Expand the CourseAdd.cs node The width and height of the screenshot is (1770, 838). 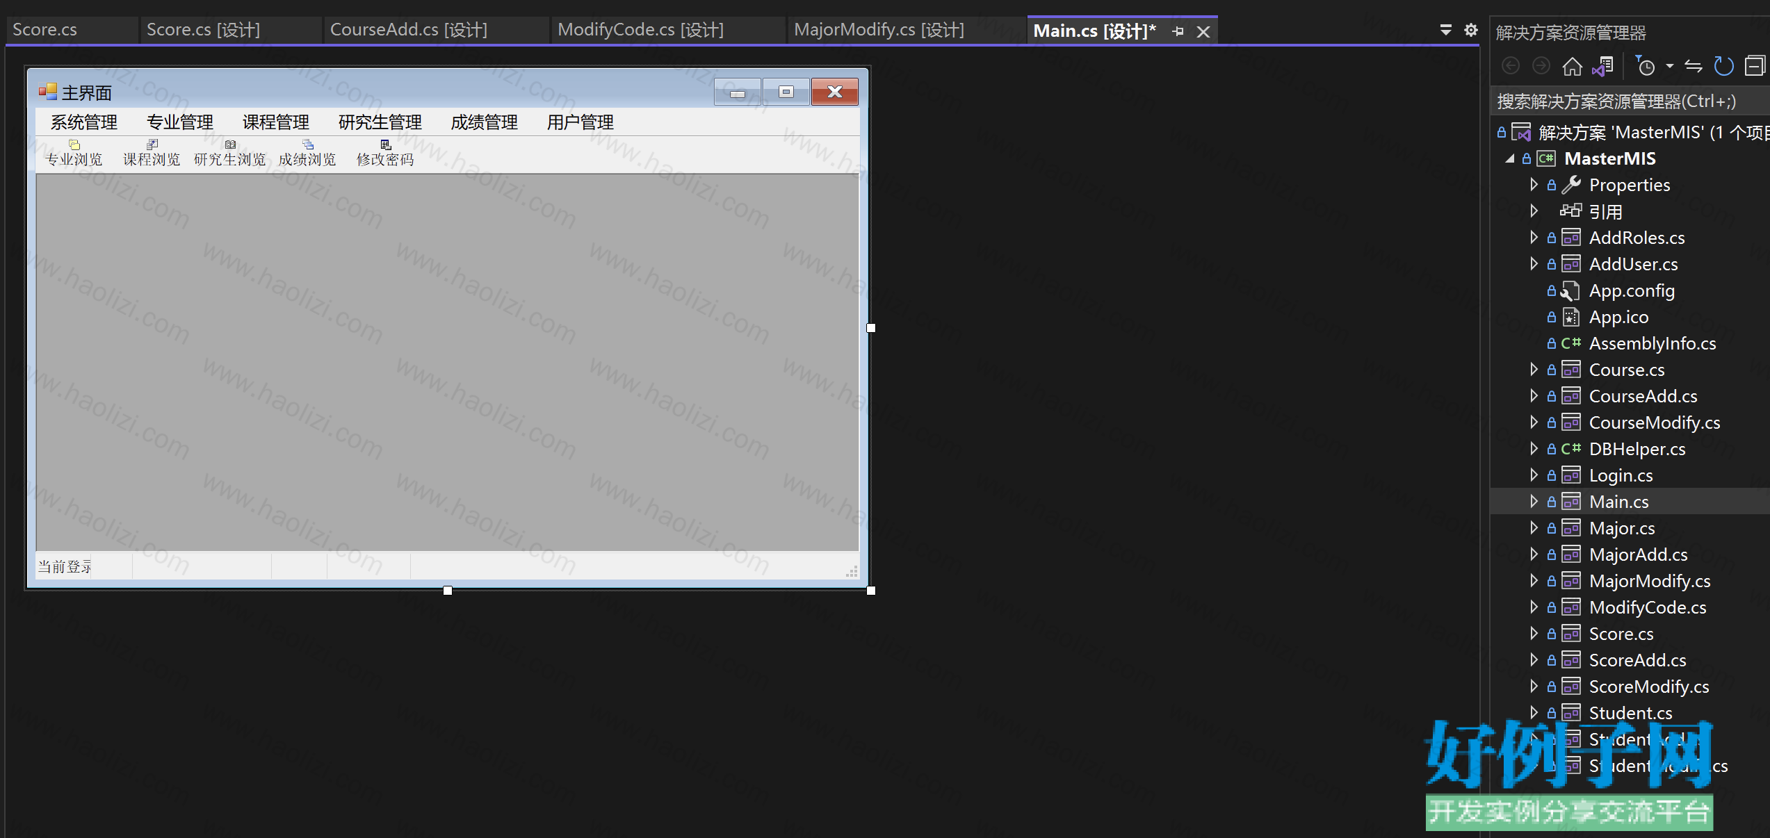[x=1534, y=396]
